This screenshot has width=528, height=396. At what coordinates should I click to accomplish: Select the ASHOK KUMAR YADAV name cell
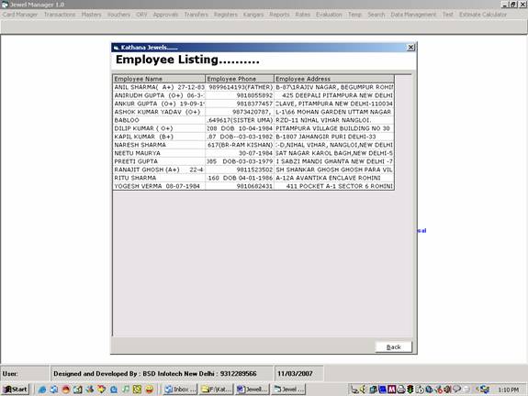(159, 112)
